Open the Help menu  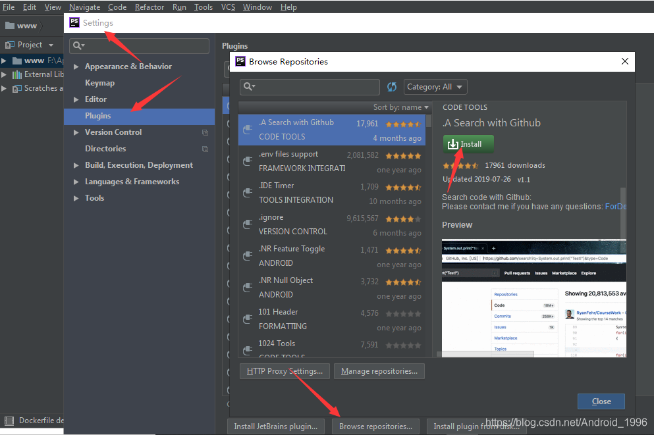tap(288, 7)
